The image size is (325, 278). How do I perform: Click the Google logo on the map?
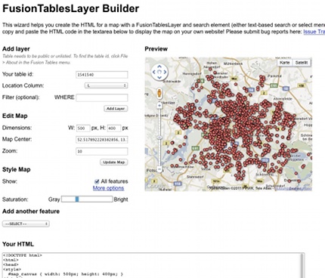click(x=153, y=187)
